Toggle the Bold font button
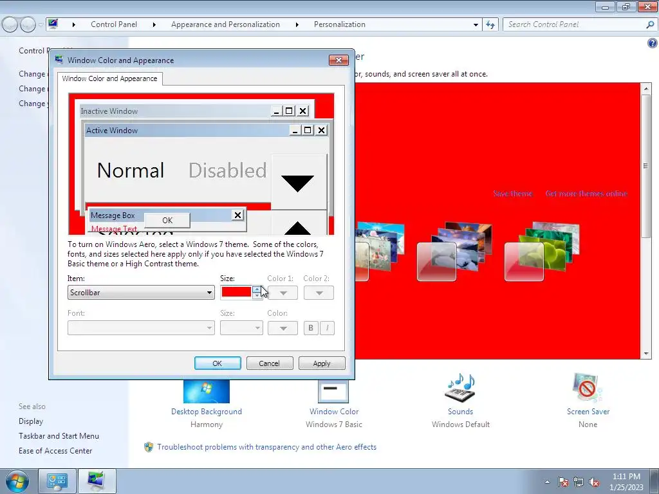The width and height of the screenshot is (659, 494). (x=311, y=327)
